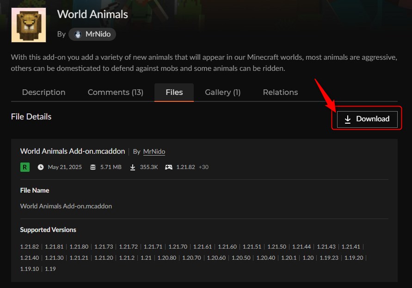Click supported version 1.21.41

351,247
